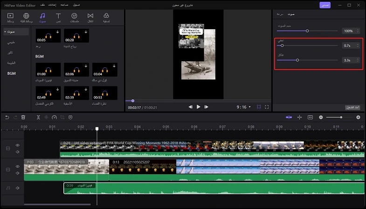
Task: Hide the second video track with eye
Action: (x=18, y=166)
